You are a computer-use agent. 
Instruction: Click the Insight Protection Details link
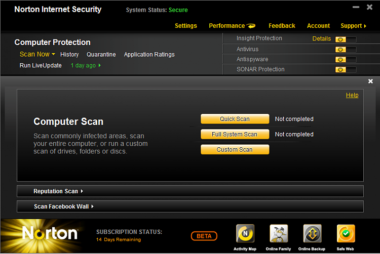322,38
